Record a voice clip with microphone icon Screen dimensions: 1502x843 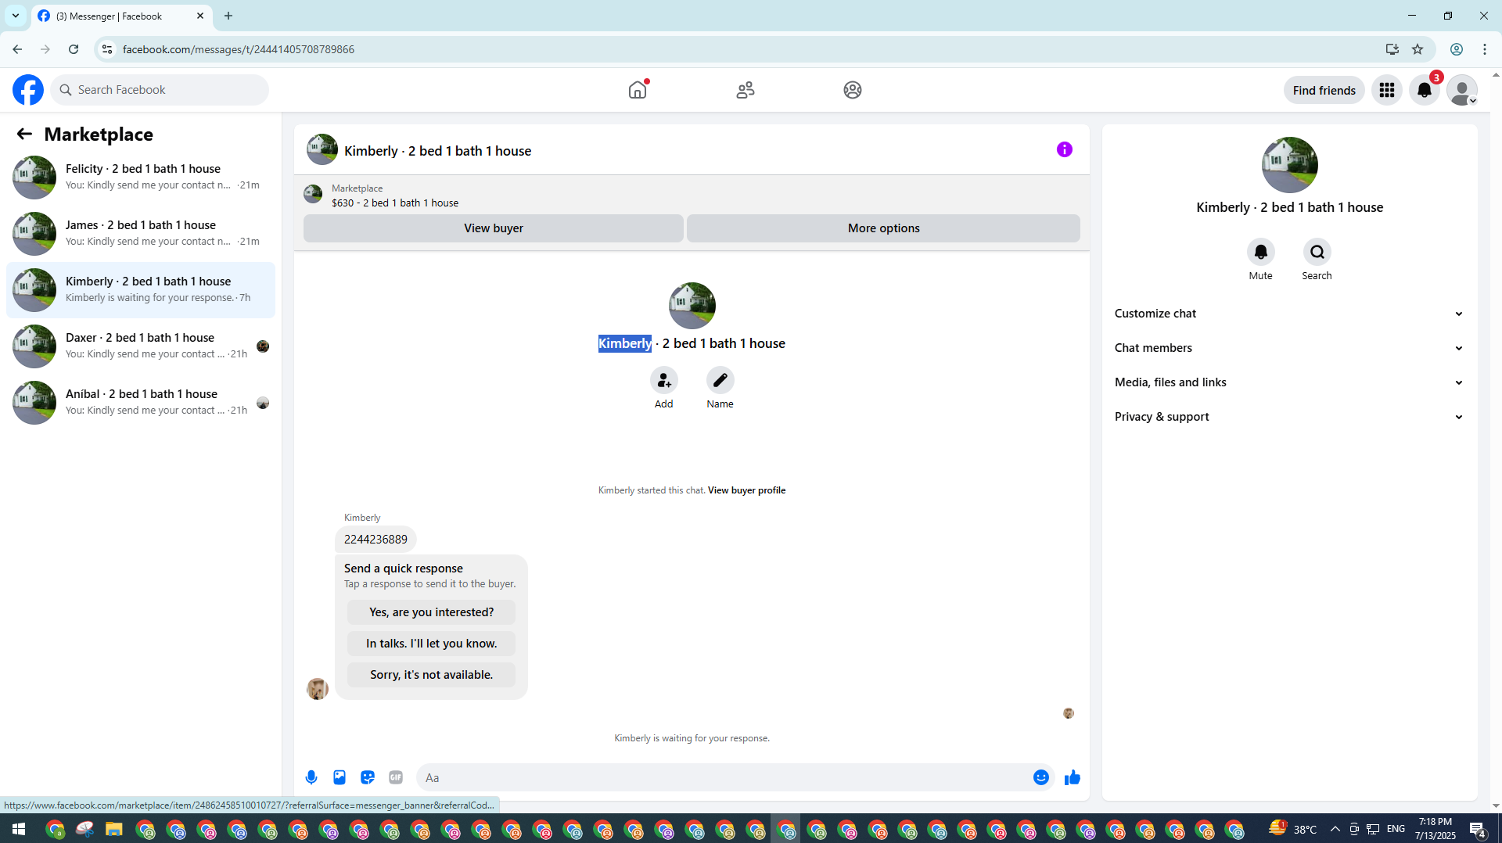pos(311,777)
